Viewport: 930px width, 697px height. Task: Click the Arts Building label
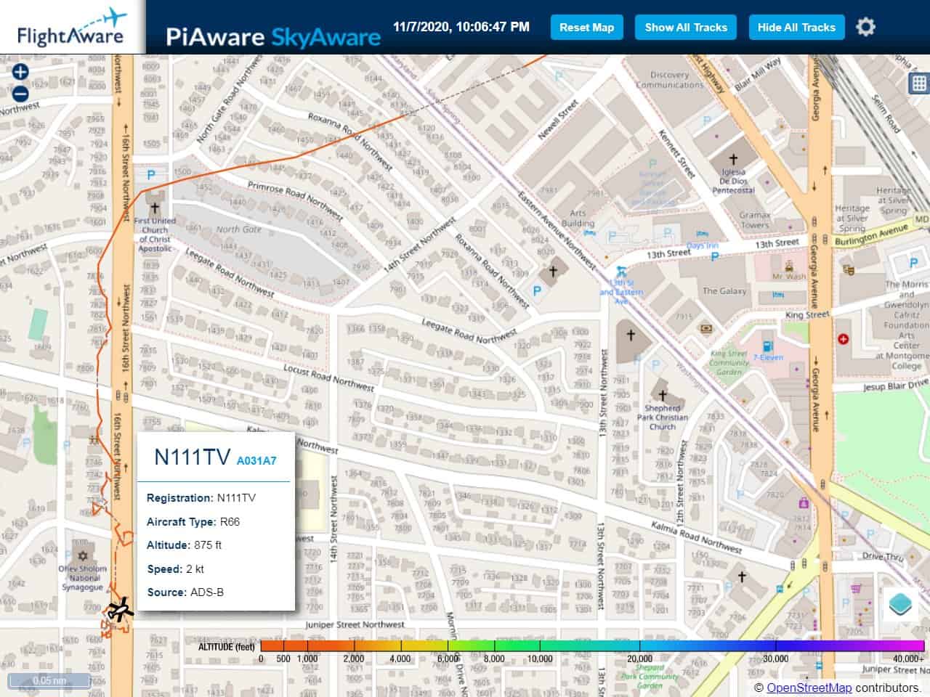coord(578,219)
